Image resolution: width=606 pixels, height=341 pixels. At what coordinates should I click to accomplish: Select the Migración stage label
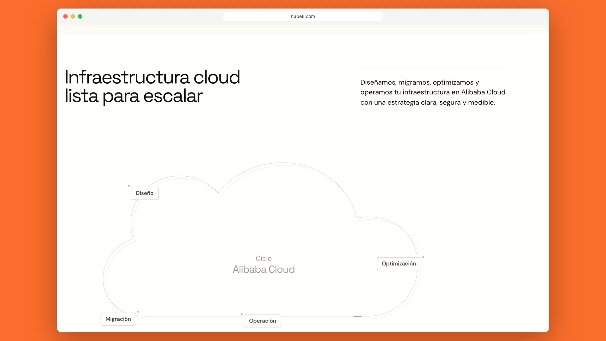pyautogui.click(x=118, y=319)
